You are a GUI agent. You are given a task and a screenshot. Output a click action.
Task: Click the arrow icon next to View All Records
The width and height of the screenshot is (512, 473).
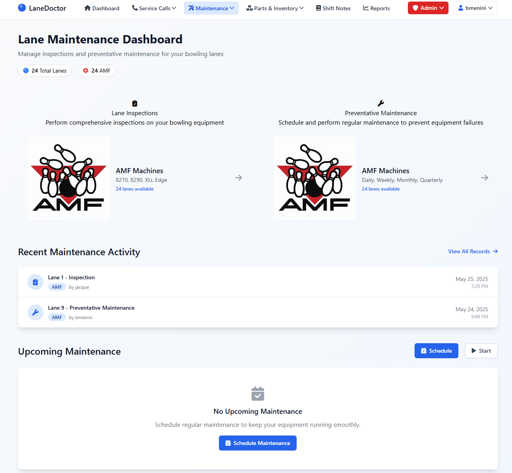click(x=495, y=251)
